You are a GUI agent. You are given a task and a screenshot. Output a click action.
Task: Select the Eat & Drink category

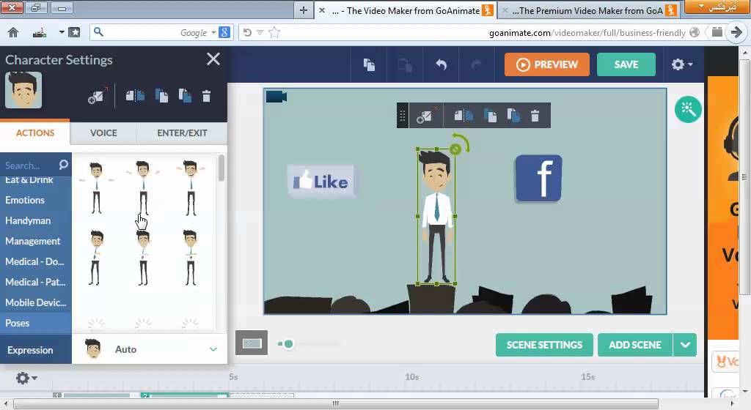29,179
